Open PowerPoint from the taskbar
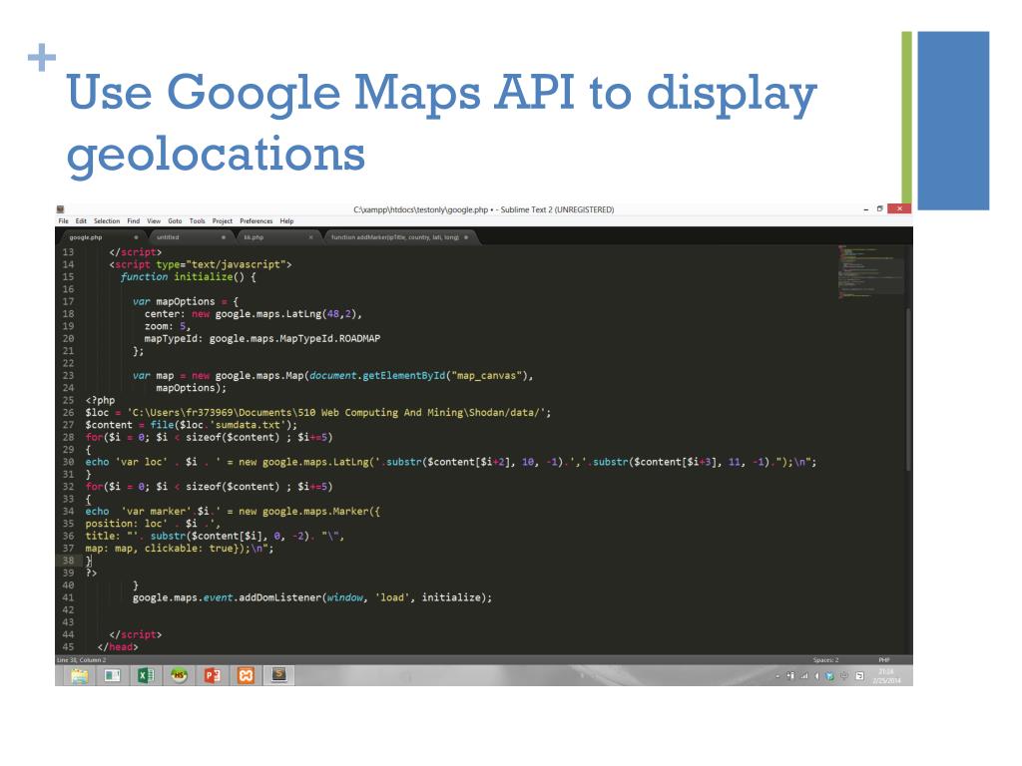 213,675
